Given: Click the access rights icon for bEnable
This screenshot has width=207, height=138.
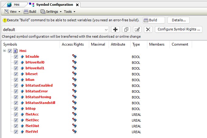Looking at the screenshot, I should tap(74, 57).
